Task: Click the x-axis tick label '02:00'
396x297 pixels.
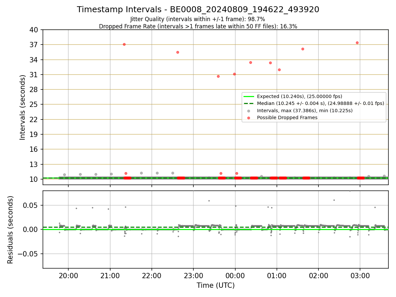Action: [x=318, y=275]
